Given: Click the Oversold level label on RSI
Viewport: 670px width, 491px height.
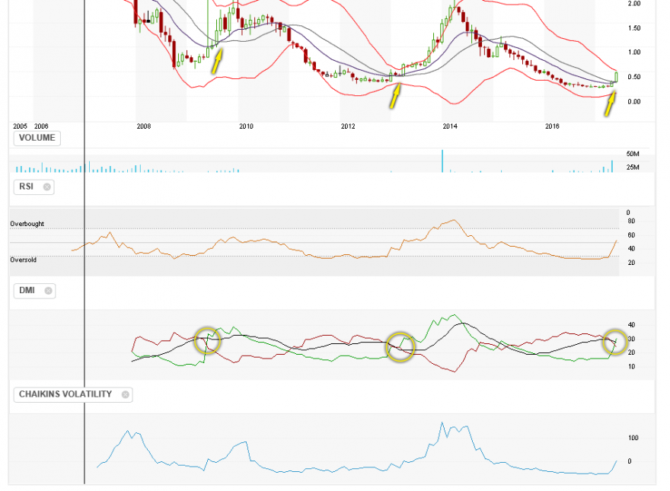Looking at the screenshot, I should click(x=23, y=260).
